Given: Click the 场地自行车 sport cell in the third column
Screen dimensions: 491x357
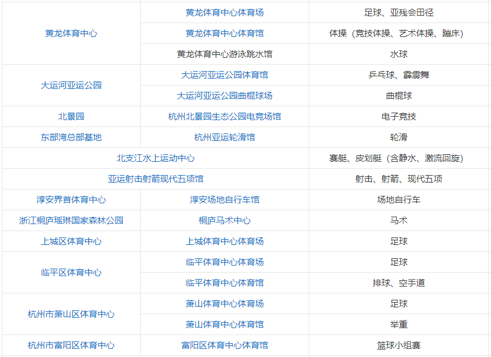Looking at the screenshot, I should pos(398,200).
